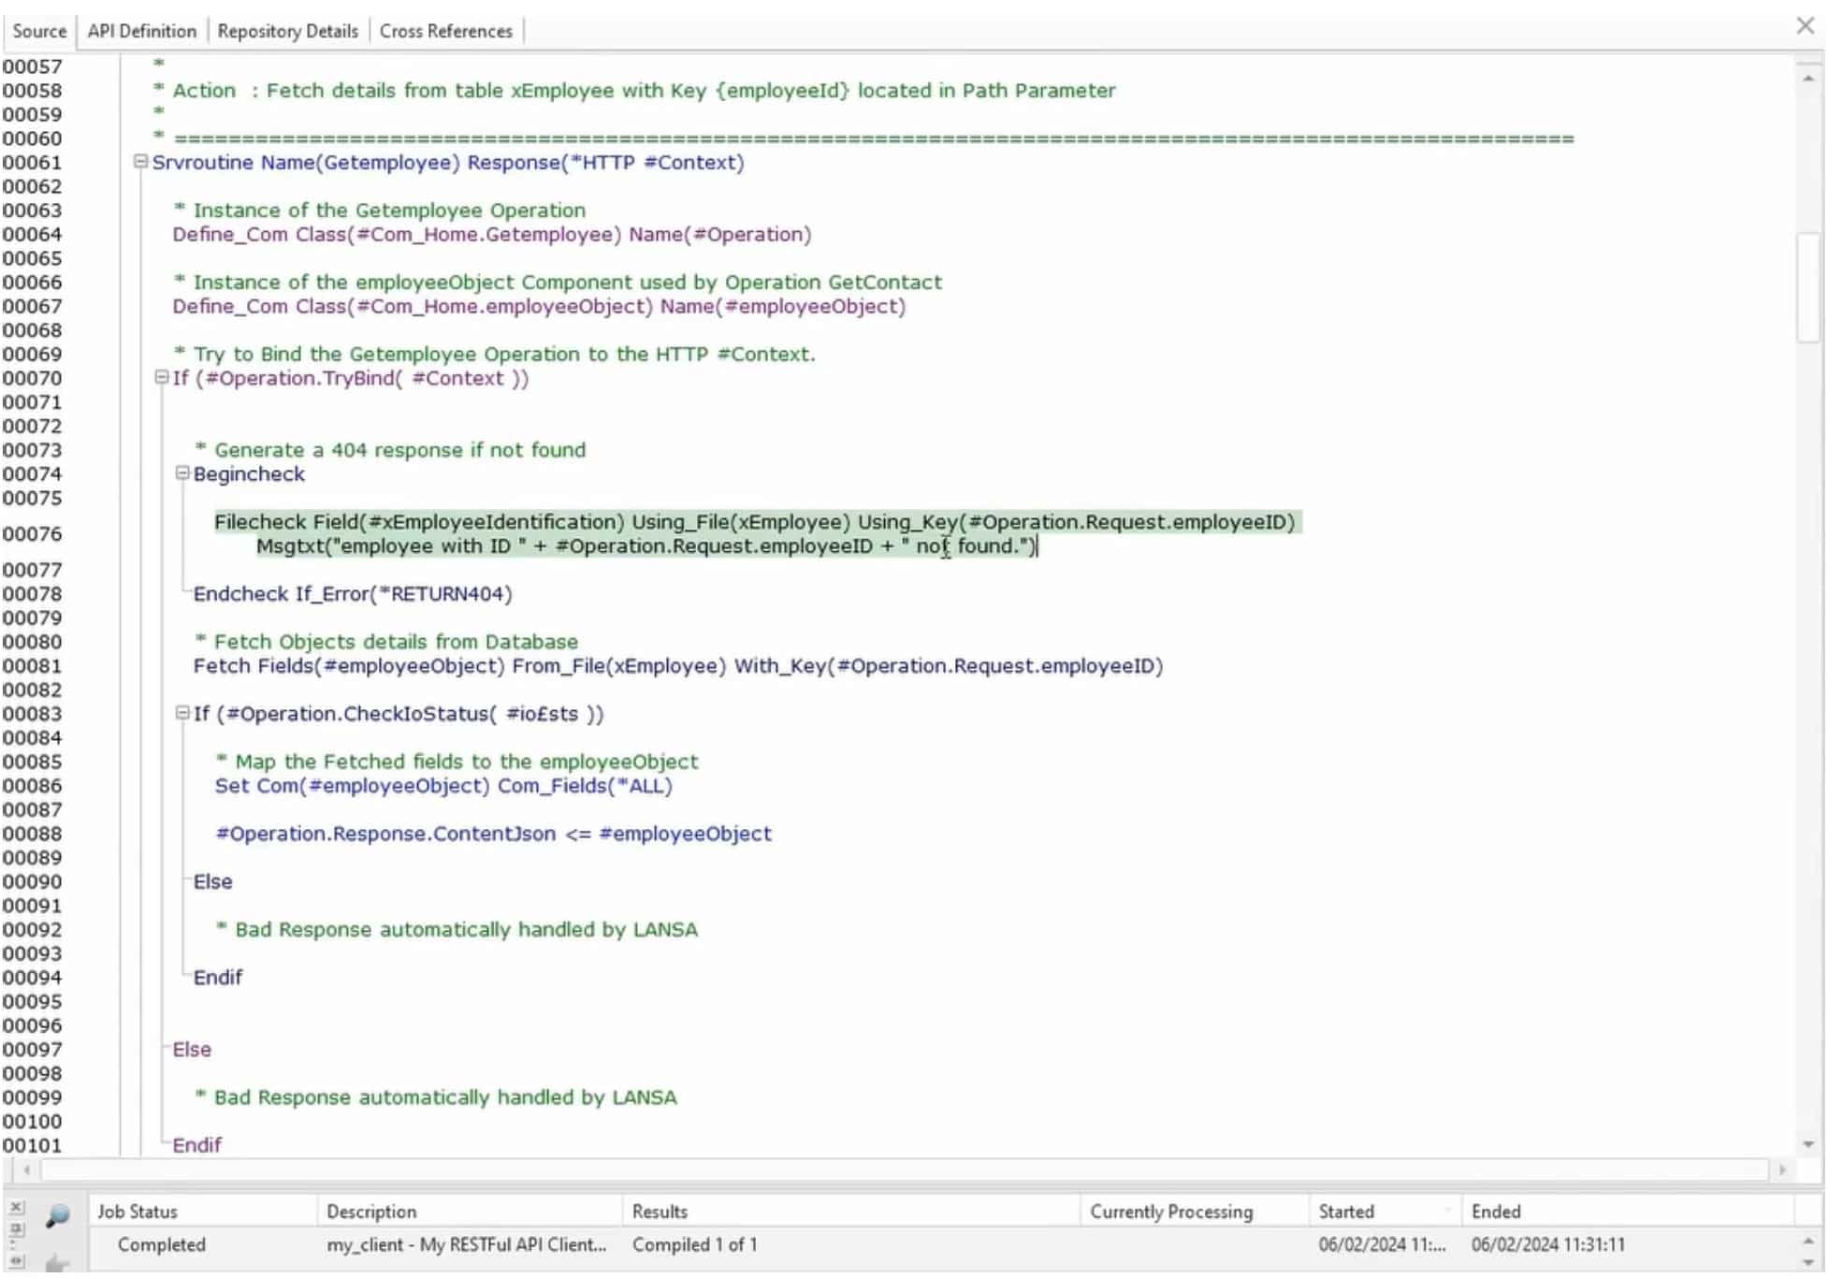Image resolution: width=1828 pixels, height=1278 pixels.
Task: Click the outer Endif on line 00101
Action: click(x=196, y=1145)
